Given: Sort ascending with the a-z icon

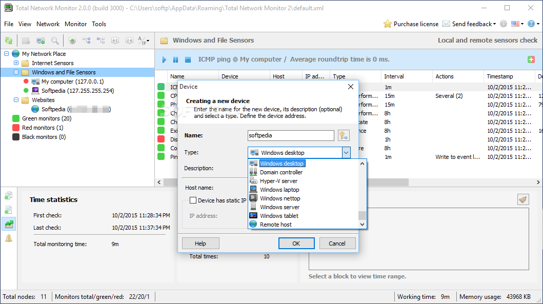Looking at the screenshot, I should pos(115,40).
